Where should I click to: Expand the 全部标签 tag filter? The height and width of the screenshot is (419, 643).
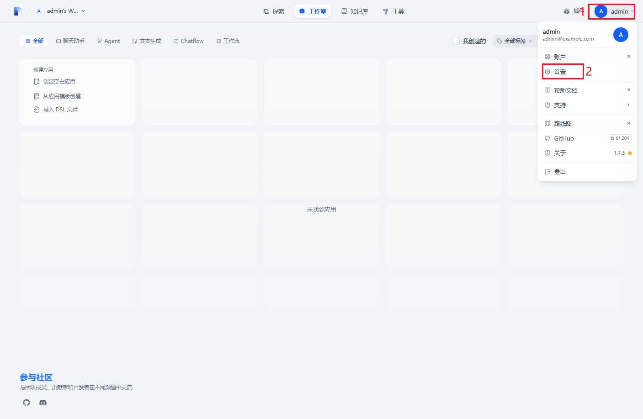pos(515,41)
